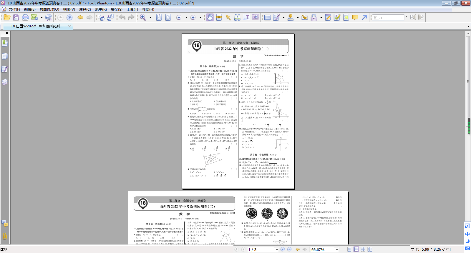Open the pencil tool dropdown arrow
Screen dimensions: 471x253
tap(283, 18)
